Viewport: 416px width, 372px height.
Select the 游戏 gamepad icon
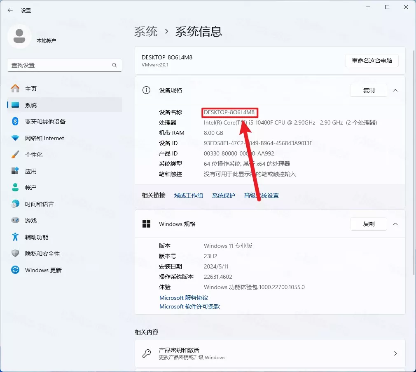point(15,221)
